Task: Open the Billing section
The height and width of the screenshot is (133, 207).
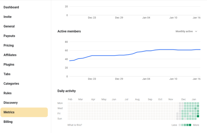Action: click(x=8, y=122)
